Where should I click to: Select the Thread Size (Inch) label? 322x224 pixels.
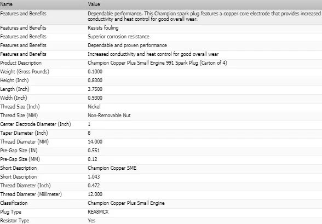point(20,107)
